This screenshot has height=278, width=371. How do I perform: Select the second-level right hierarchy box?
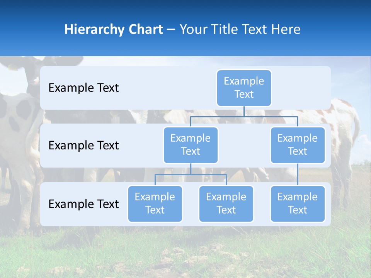click(298, 145)
